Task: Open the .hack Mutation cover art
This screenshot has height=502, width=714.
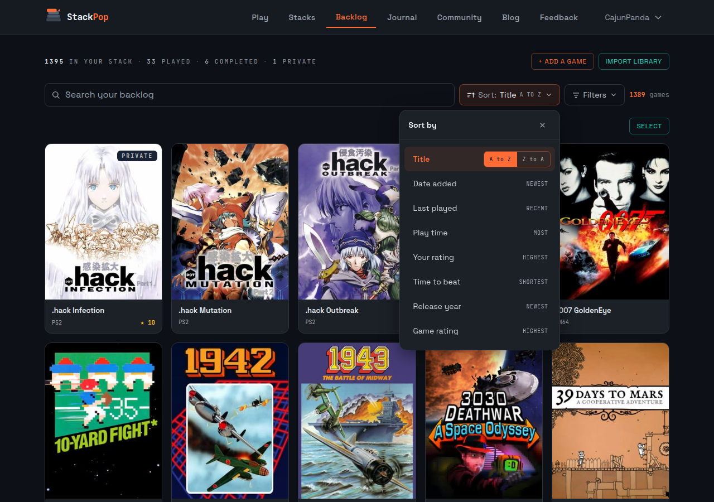Action: 230,222
